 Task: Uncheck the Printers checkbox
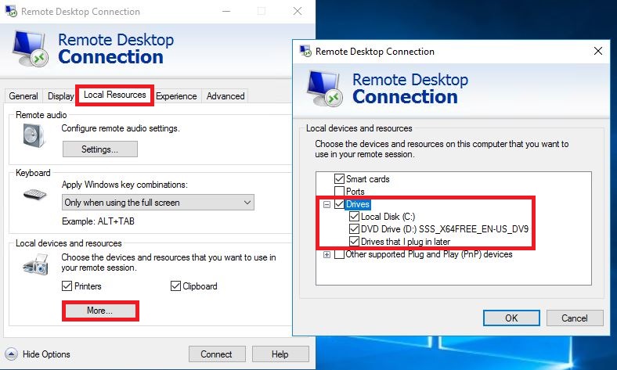pos(67,286)
